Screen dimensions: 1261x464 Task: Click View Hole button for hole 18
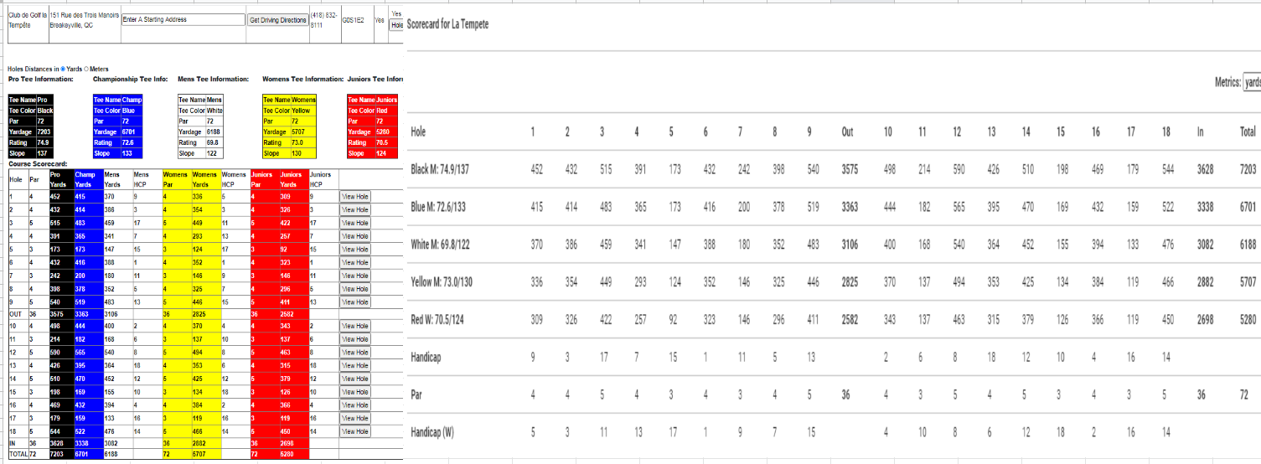coord(355,430)
